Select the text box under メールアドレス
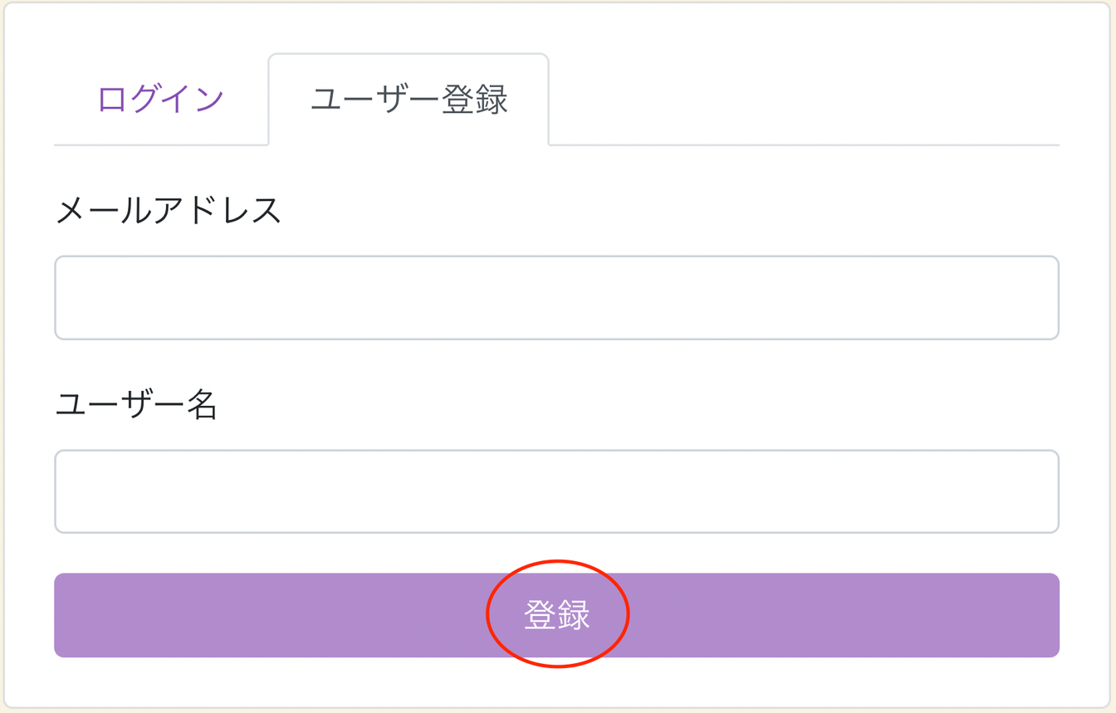This screenshot has height=713, width=1116. tap(556, 297)
